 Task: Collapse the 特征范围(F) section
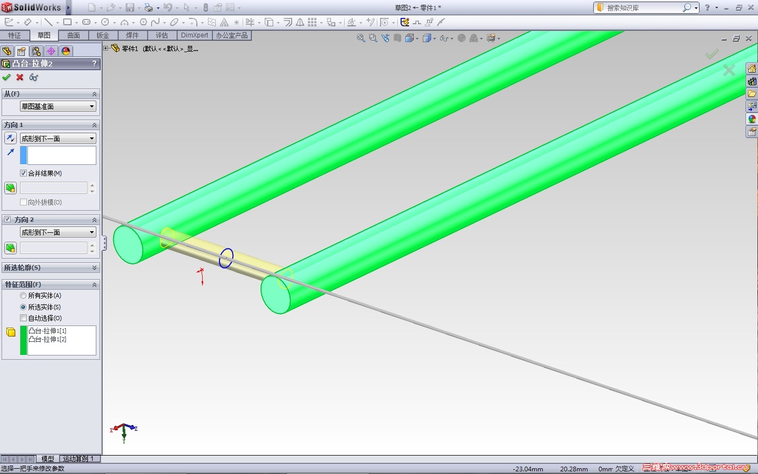(95, 284)
